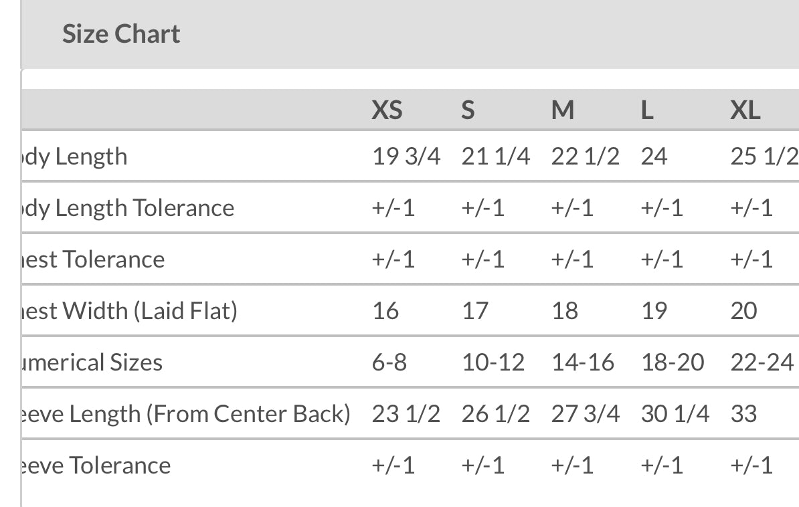The image size is (799, 507).
Task: Select numerical size range 14-16
Action: [583, 363]
